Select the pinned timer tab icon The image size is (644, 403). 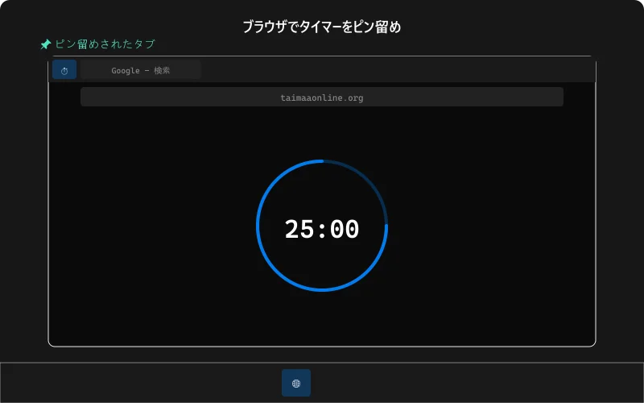point(64,69)
